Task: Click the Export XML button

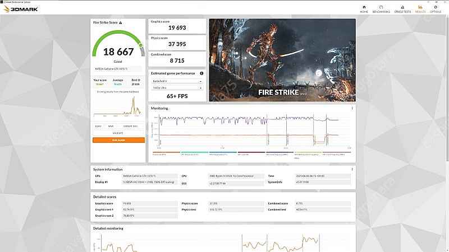Action: click(131, 127)
